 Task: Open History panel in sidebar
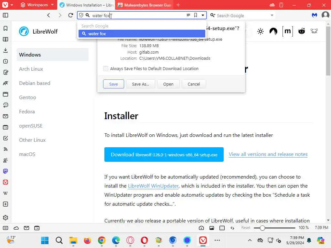pos(5,61)
